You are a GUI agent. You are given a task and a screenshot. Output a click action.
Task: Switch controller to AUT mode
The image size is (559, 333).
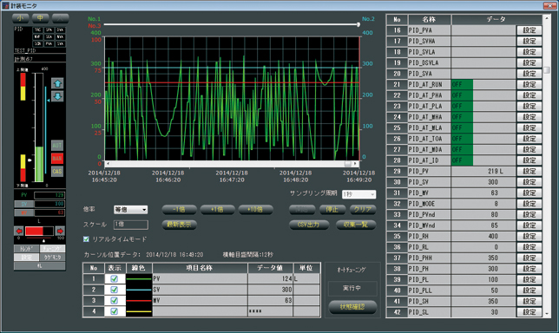coord(57,146)
